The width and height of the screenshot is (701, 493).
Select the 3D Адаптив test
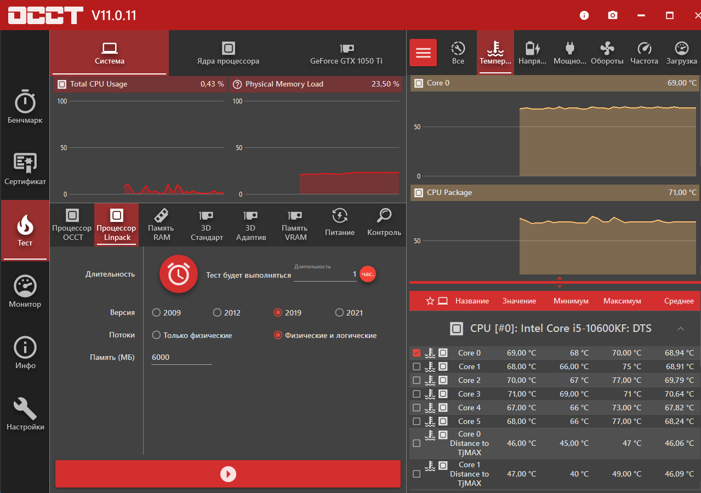tap(251, 225)
